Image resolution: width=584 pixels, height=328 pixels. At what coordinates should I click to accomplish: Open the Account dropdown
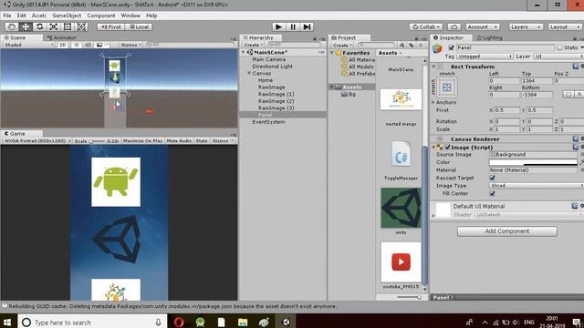(483, 26)
